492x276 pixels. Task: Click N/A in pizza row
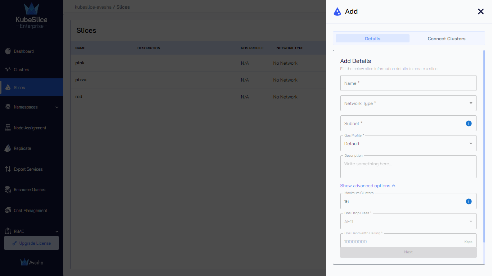tap(245, 80)
